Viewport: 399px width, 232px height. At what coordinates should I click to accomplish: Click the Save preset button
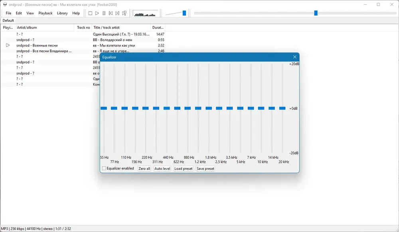click(205, 169)
